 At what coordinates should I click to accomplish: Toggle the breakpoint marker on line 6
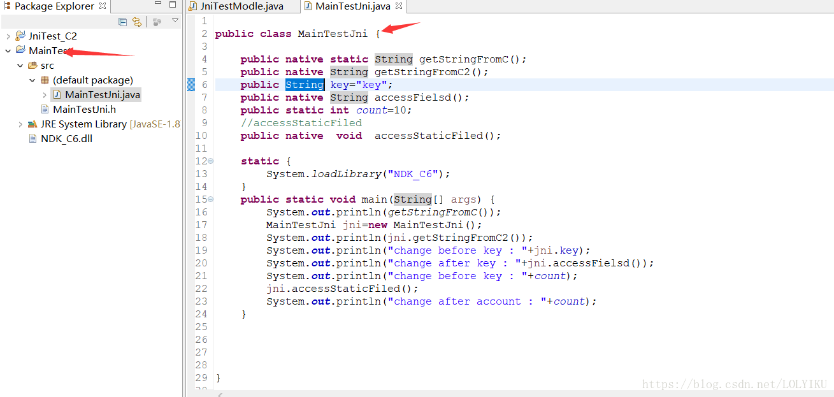191,84
